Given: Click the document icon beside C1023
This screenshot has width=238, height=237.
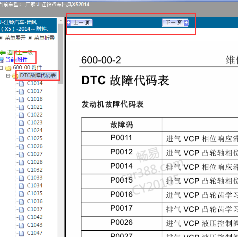Looking at the screenshot, I should tap(21, 123).
